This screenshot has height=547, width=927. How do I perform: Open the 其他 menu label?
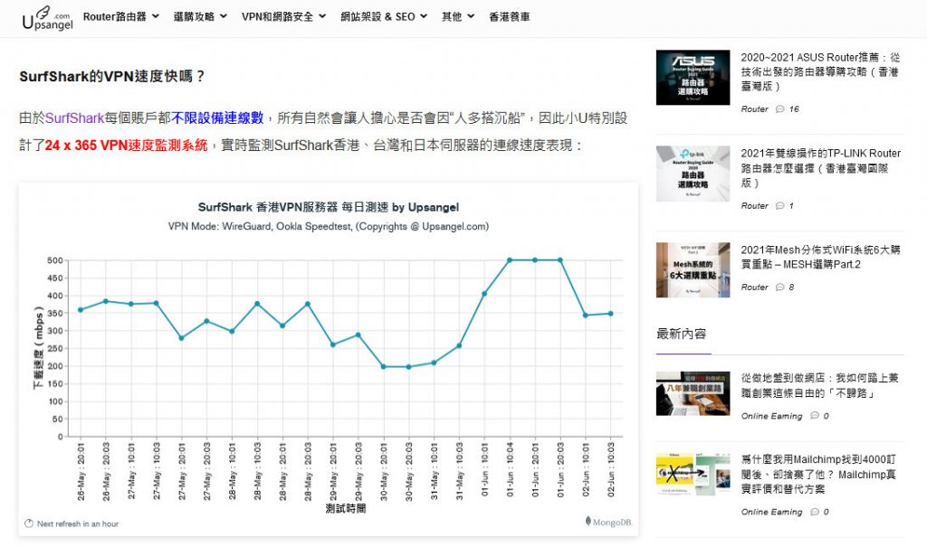(452, 17)
